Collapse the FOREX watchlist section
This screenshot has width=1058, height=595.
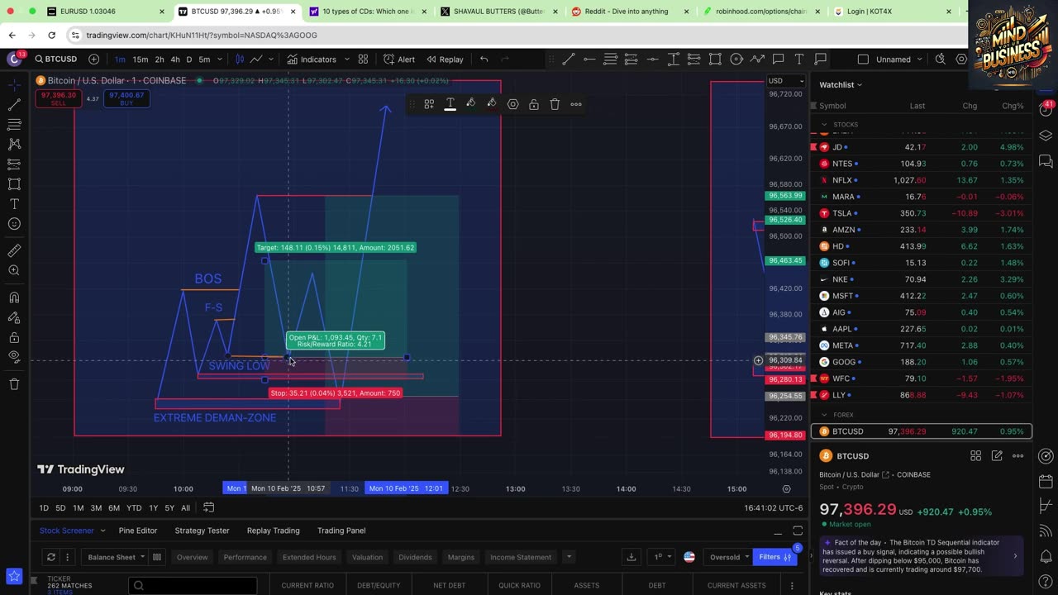[824, 415]
